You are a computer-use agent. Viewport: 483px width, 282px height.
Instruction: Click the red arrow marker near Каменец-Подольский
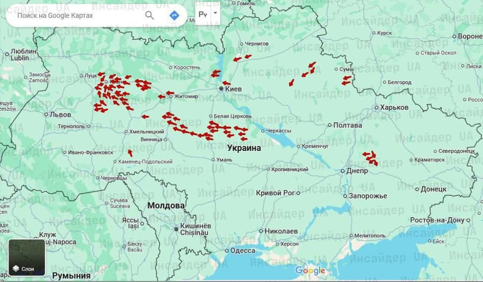pos(130,153)
